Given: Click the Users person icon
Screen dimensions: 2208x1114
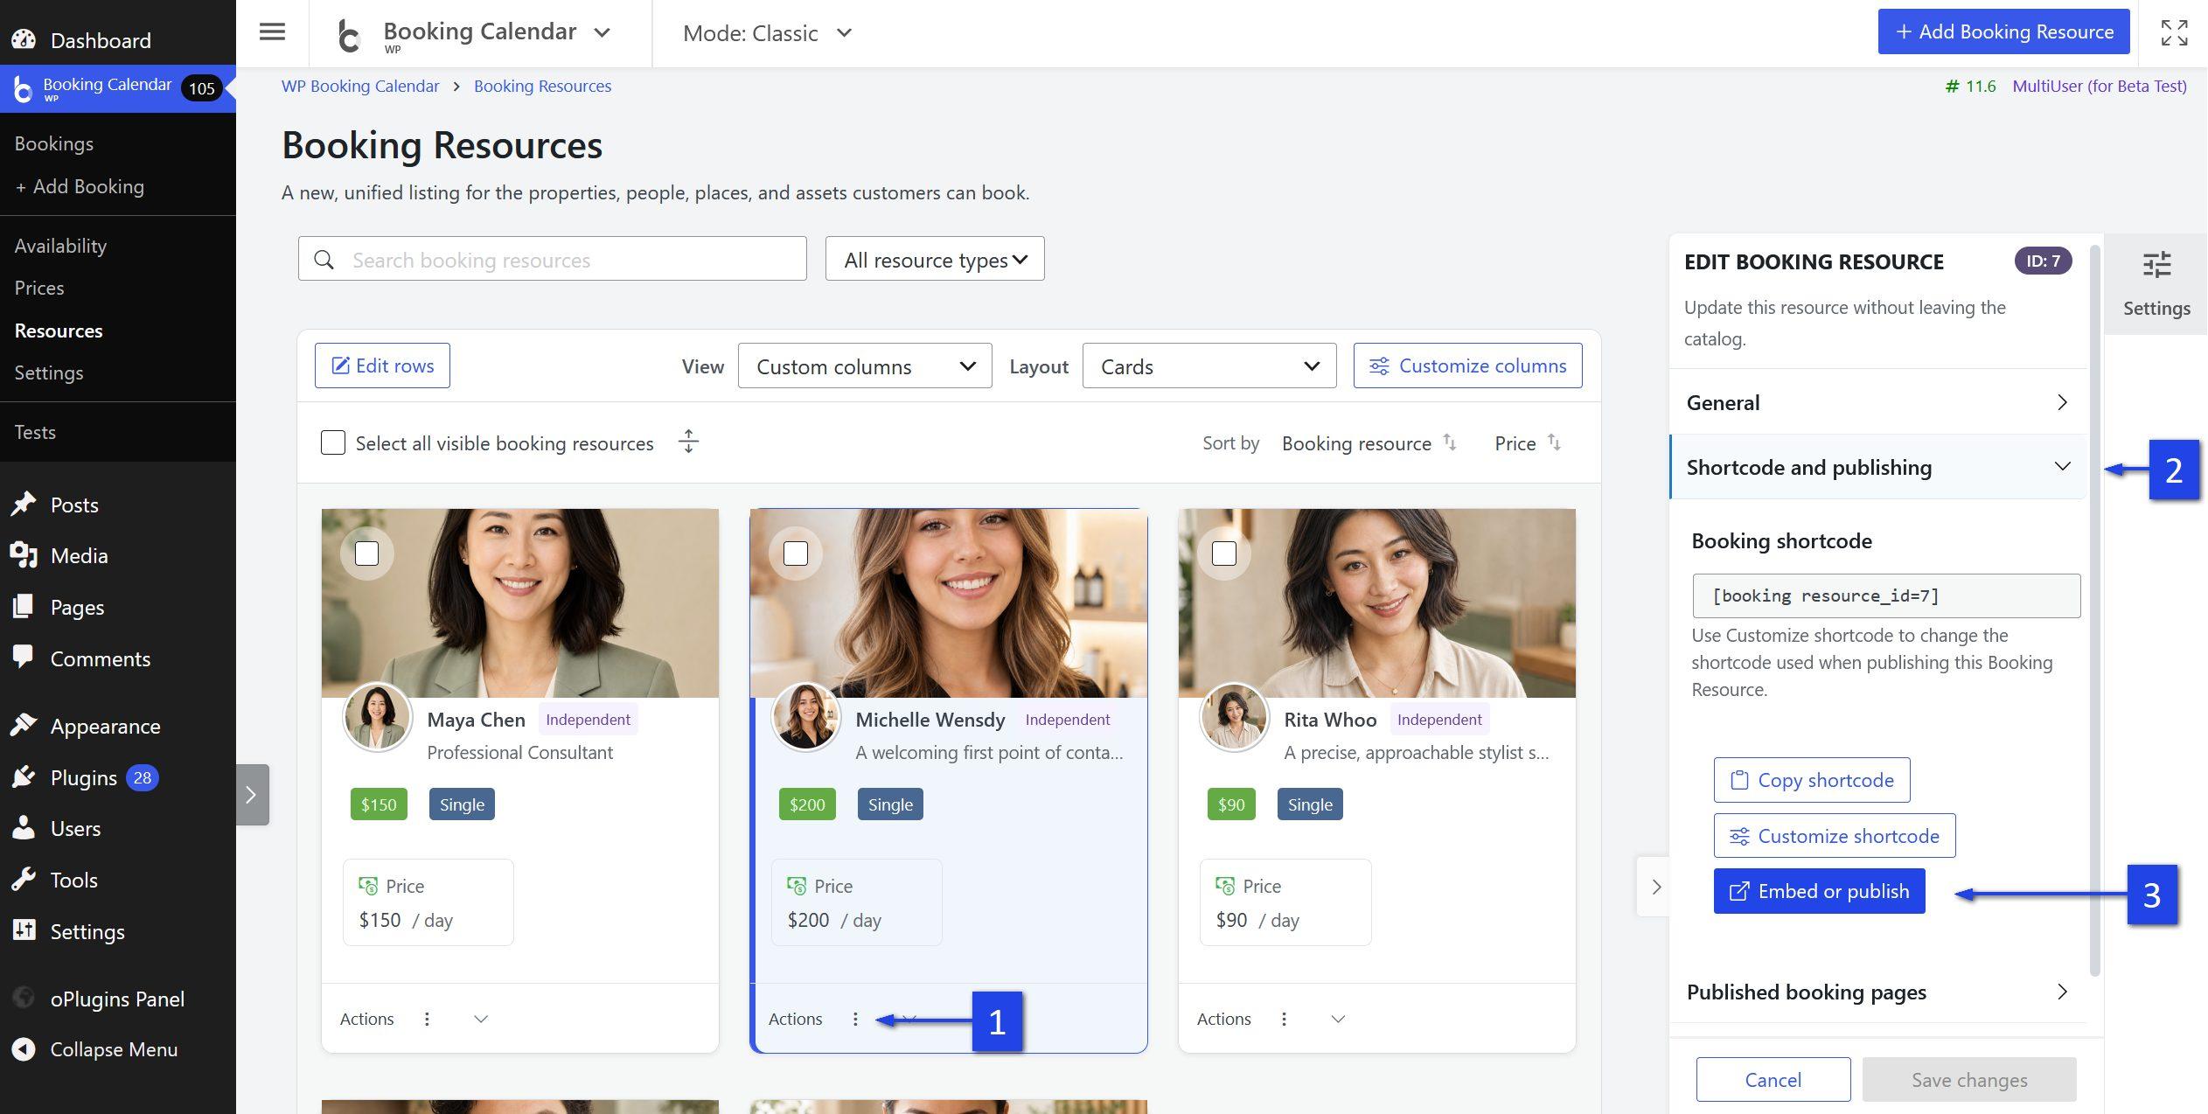Looking at the screenshot, I should [24, 827].
